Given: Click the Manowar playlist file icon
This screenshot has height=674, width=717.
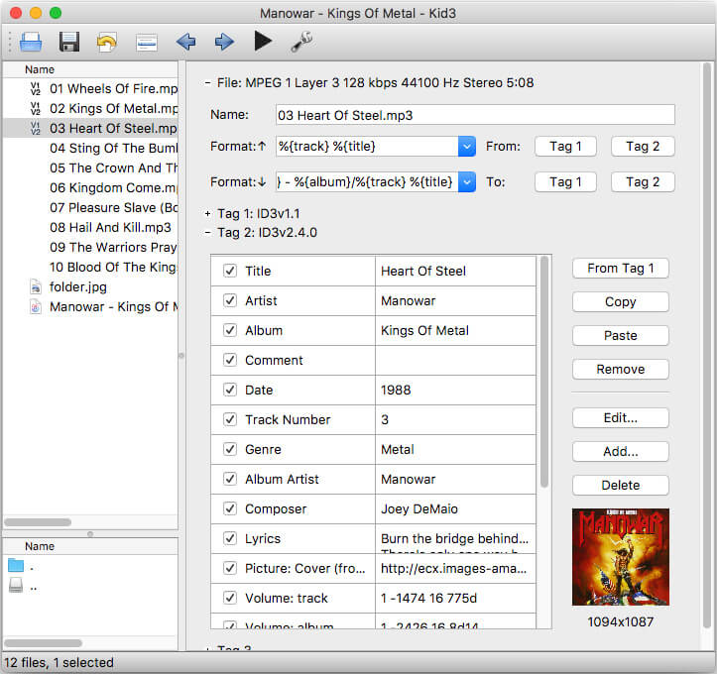Looking at the screenshot, I should pyautogui.click(x=36, y=306).
